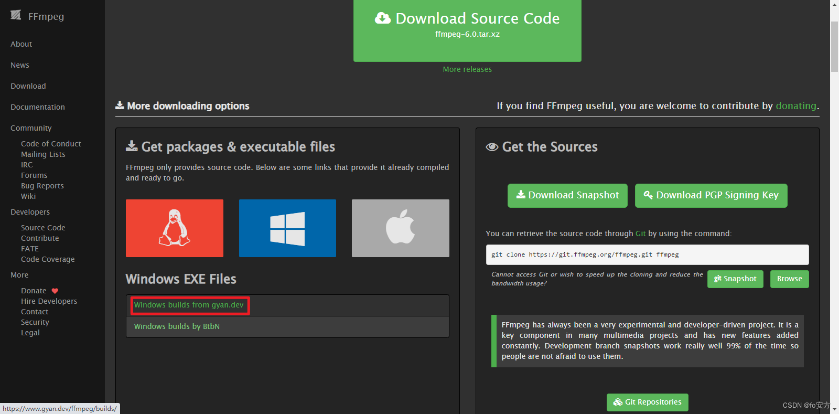Click the scrollbar down arrow

[834, 409]
